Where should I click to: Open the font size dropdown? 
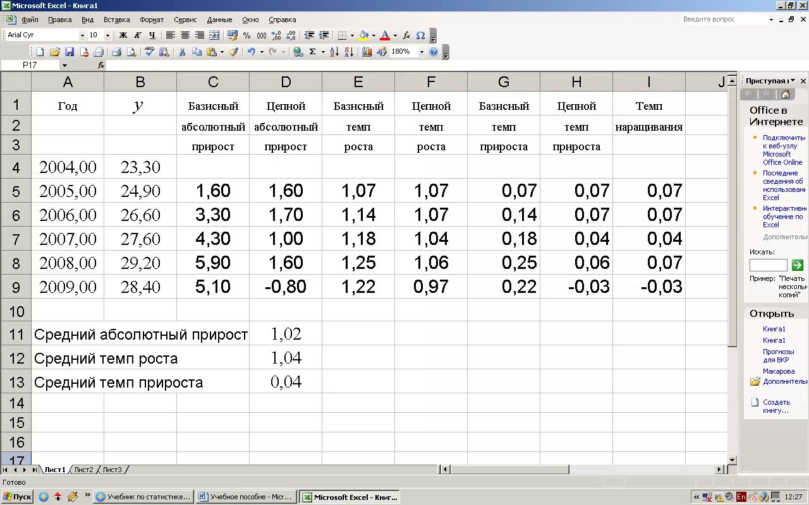pos(107,35)
